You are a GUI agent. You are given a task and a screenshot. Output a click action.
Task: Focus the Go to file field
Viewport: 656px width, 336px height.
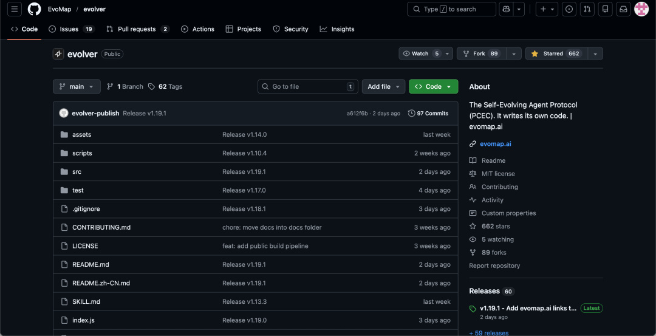pyautogui.click(x=308, y=86)
